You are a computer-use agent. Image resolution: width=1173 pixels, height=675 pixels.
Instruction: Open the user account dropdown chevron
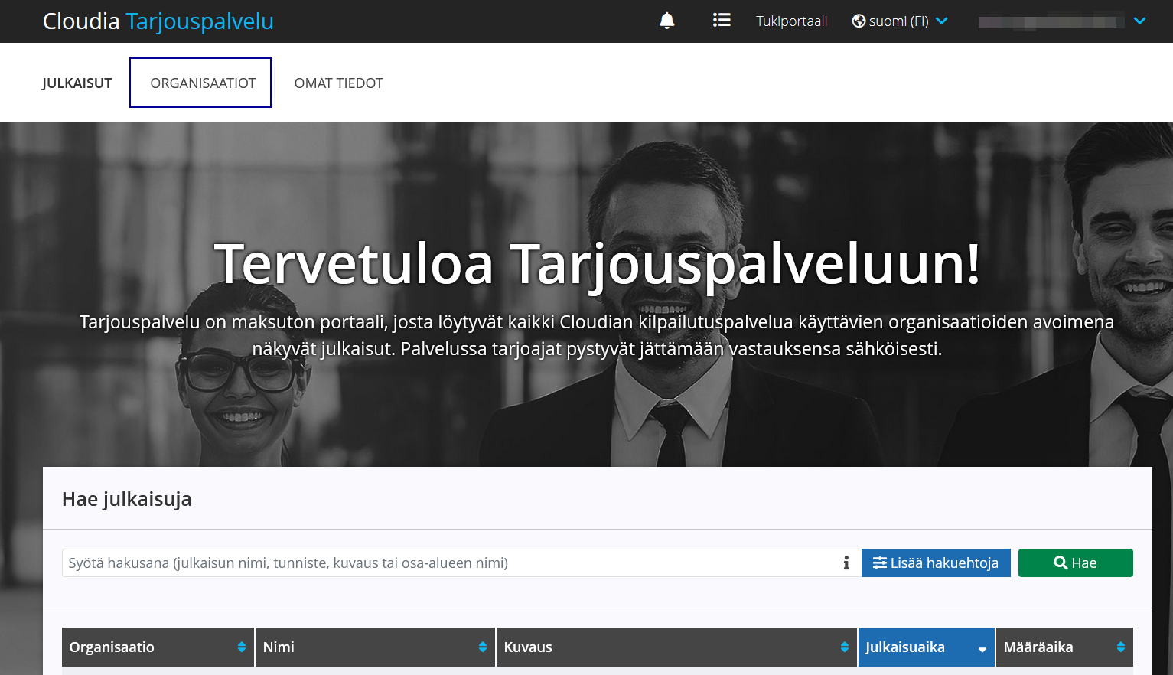(1140, 21)
